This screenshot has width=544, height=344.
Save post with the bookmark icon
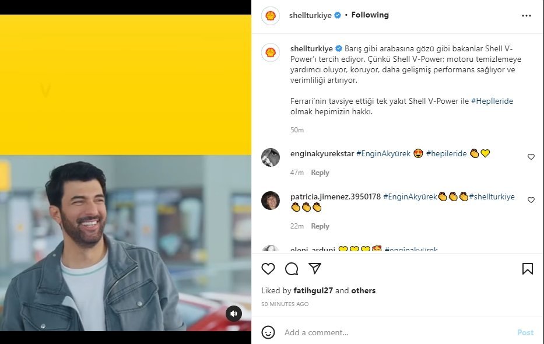tap(527, 269)
